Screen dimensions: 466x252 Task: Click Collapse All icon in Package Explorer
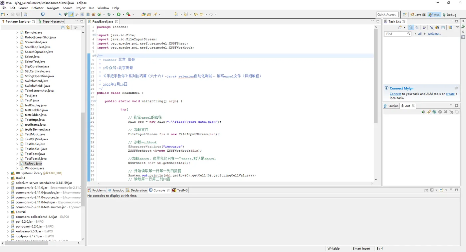[x=63, y=28]
